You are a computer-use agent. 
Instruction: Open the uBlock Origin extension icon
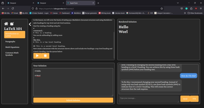(x=196, y=9)
